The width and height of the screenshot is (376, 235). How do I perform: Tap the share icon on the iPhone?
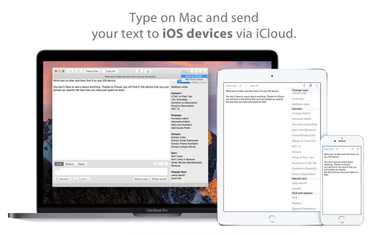358,149
